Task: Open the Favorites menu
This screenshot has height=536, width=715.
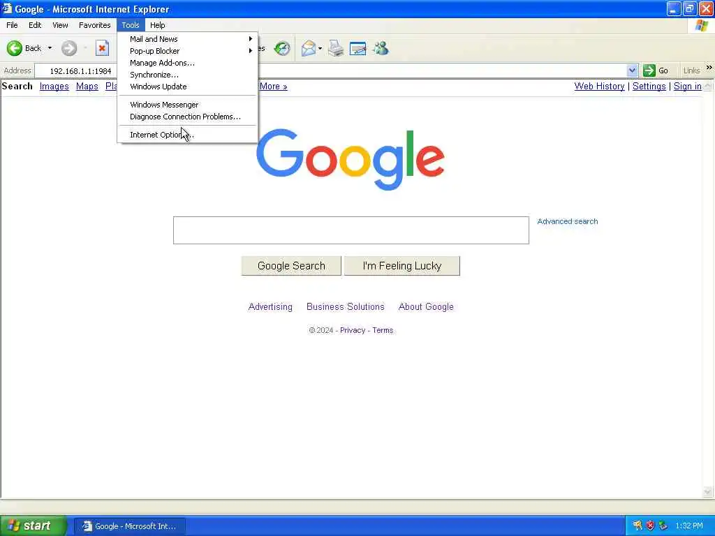Action: tap(95, 25)
